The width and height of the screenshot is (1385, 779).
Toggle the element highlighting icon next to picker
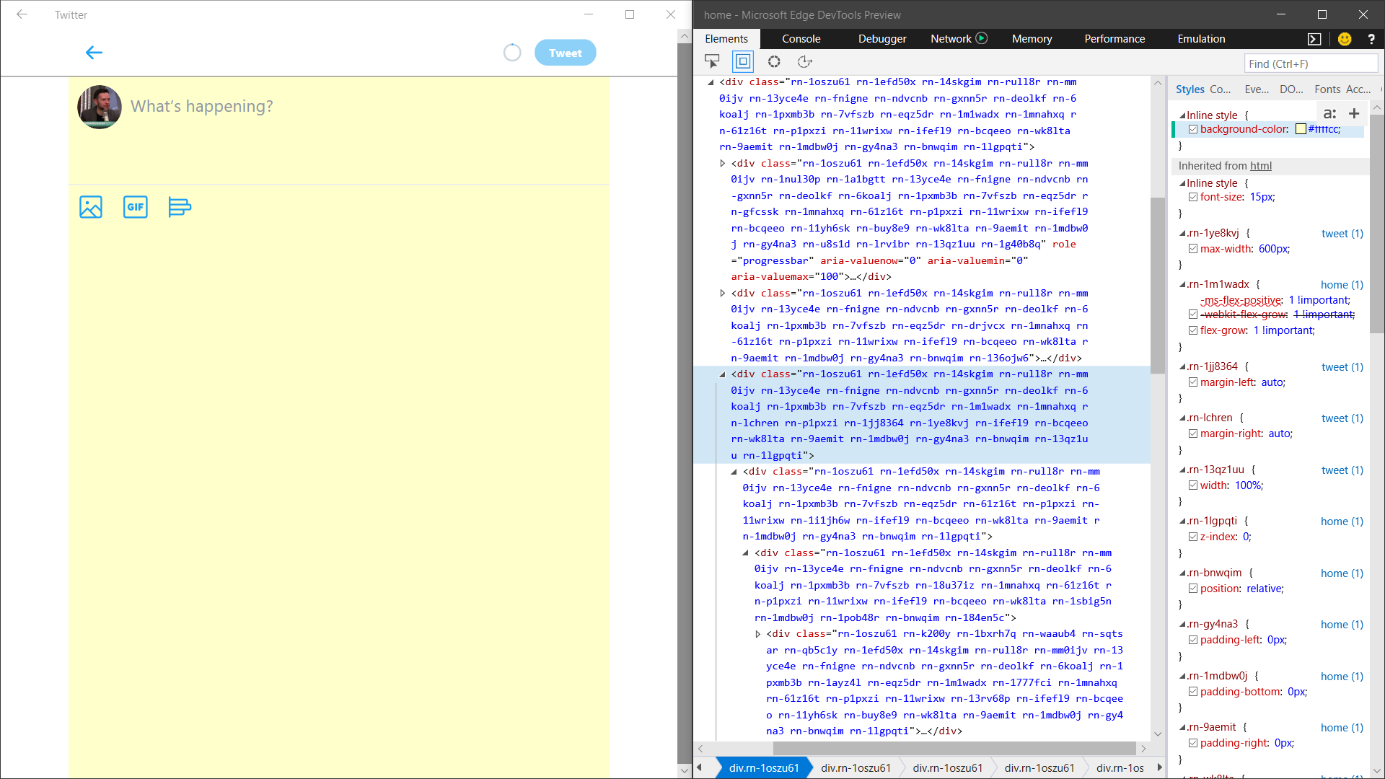coord(742,62)
